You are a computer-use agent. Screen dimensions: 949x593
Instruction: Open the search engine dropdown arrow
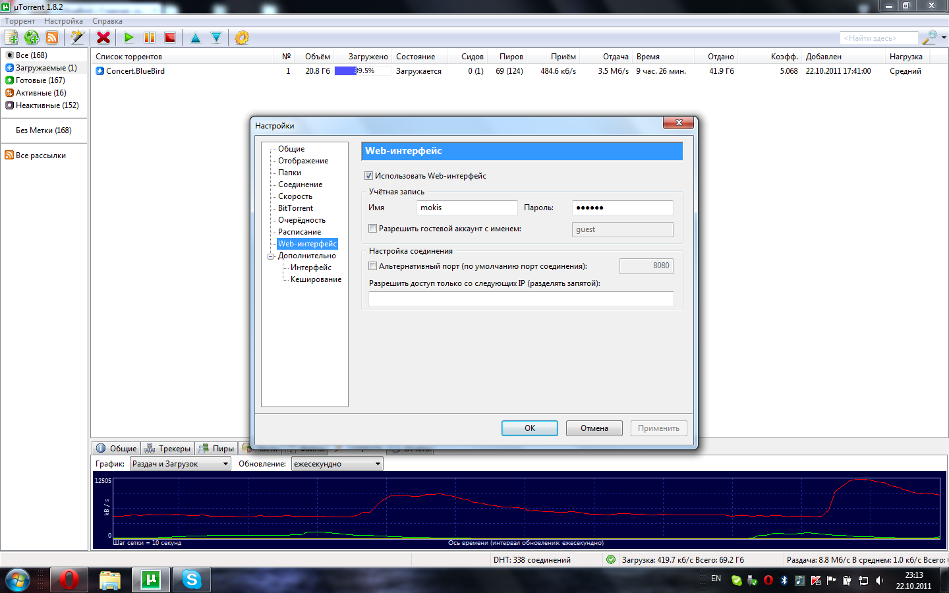(x=944, y=38)
